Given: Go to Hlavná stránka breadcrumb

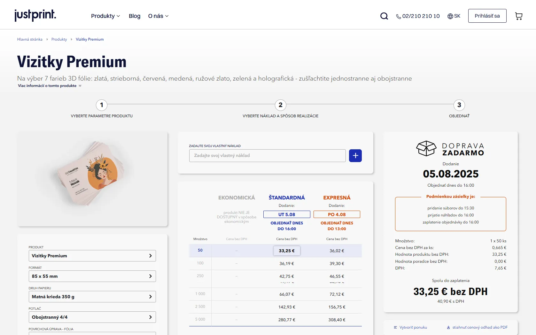Looking at the screenshot, I should (x=30, y=39).
